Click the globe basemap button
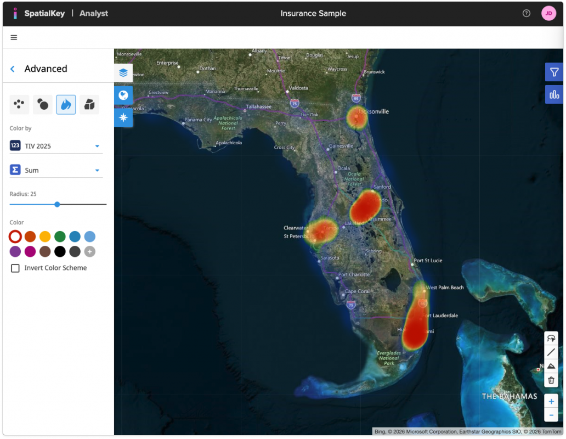The width and height of the screenshot is (566, 439). coord(123,95)
